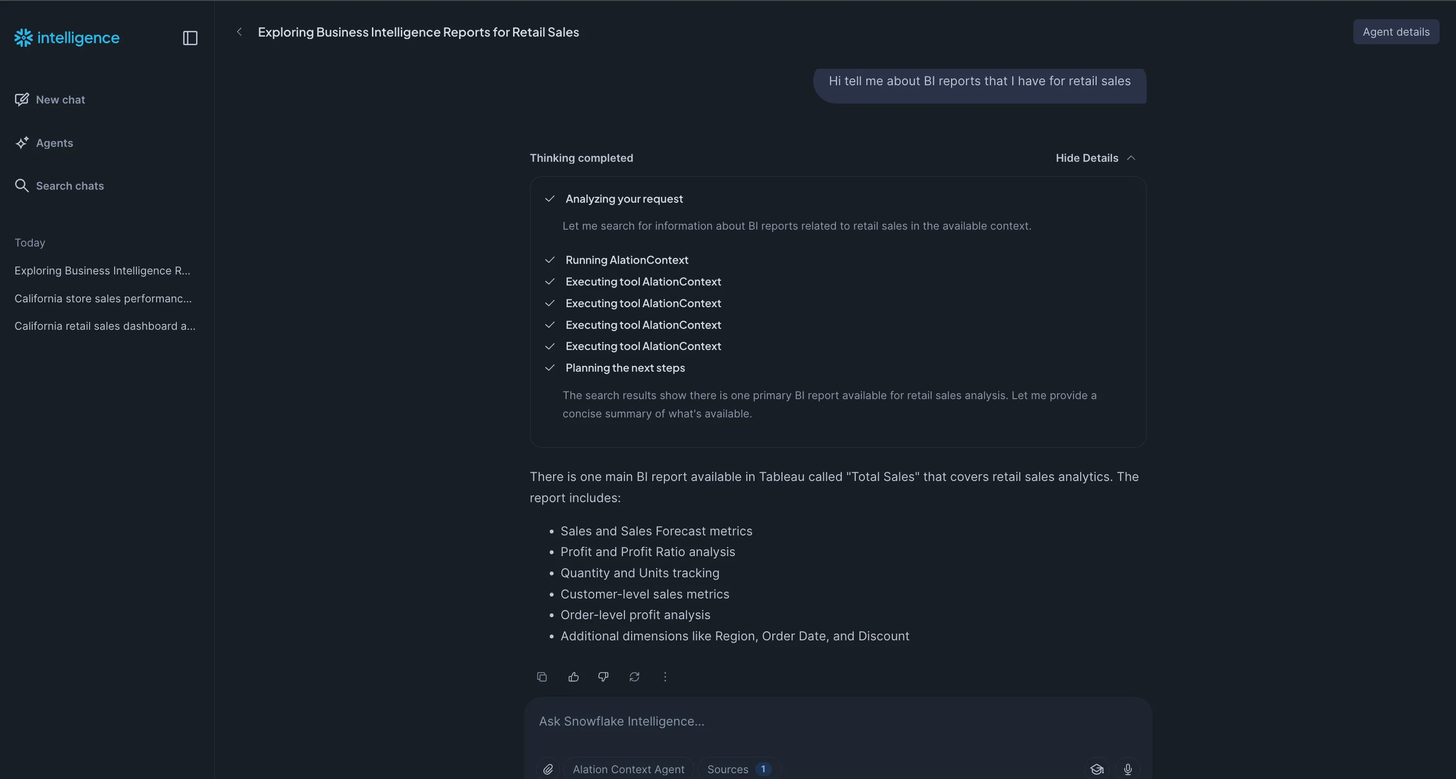This screenshot has height=779, width=1456.
Task: Click the microphone voice input icon
Action: [x=1127, y=769]
